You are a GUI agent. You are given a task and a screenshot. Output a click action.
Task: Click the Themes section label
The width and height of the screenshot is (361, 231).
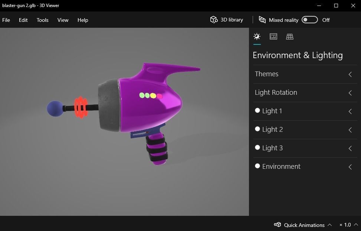(267, 74)
